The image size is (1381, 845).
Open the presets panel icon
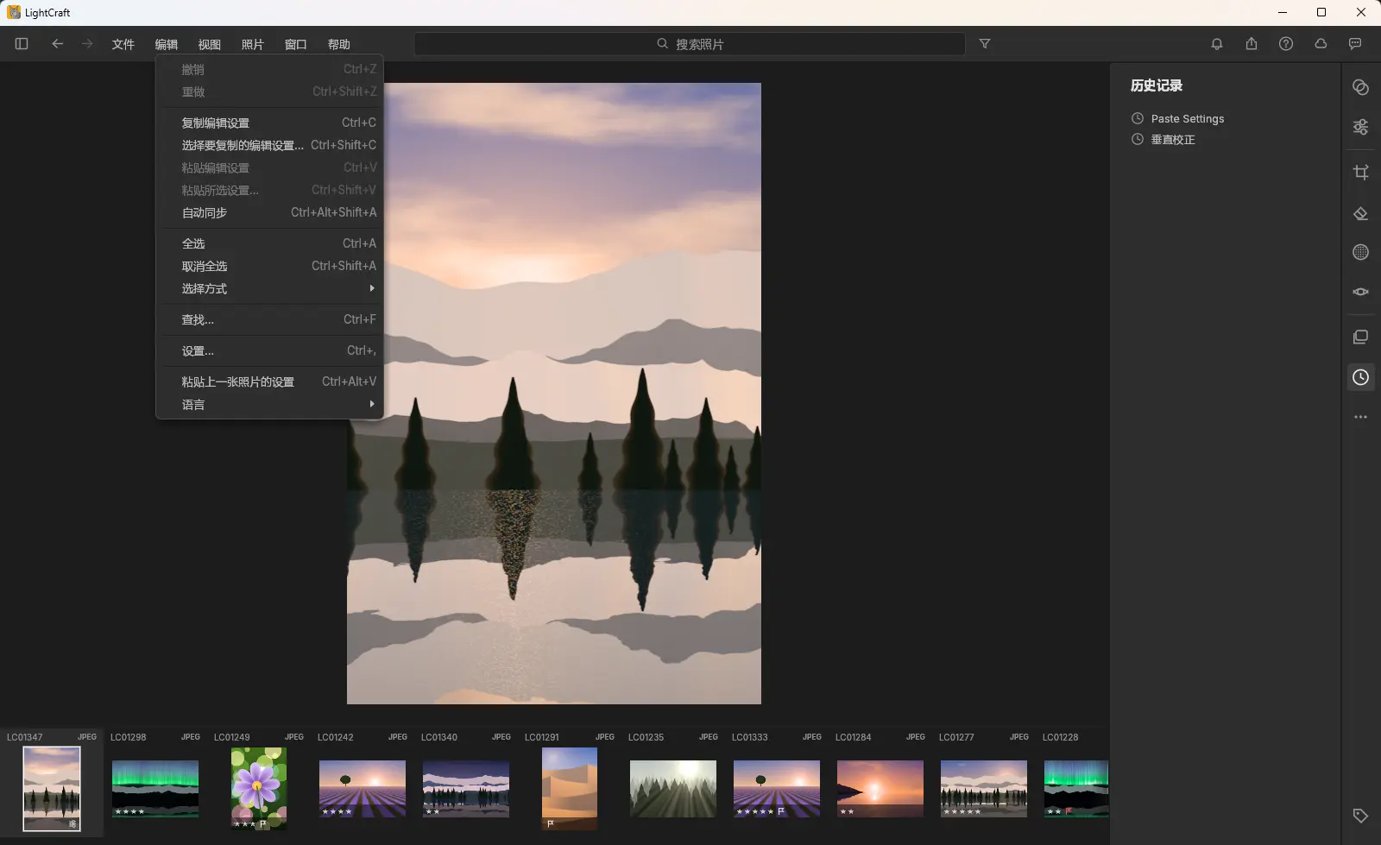1361,87
